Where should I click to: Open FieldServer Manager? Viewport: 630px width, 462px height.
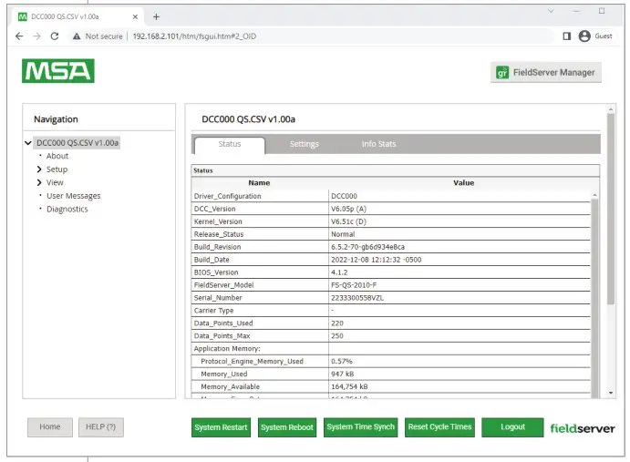545,73
